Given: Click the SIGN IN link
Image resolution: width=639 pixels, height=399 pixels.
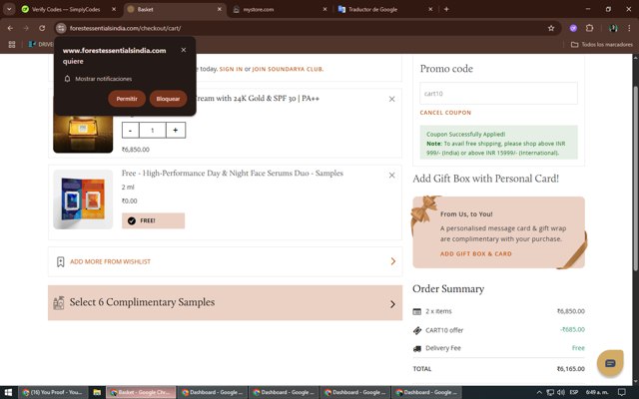Looking at the screenshot, I should click(231, 69).
